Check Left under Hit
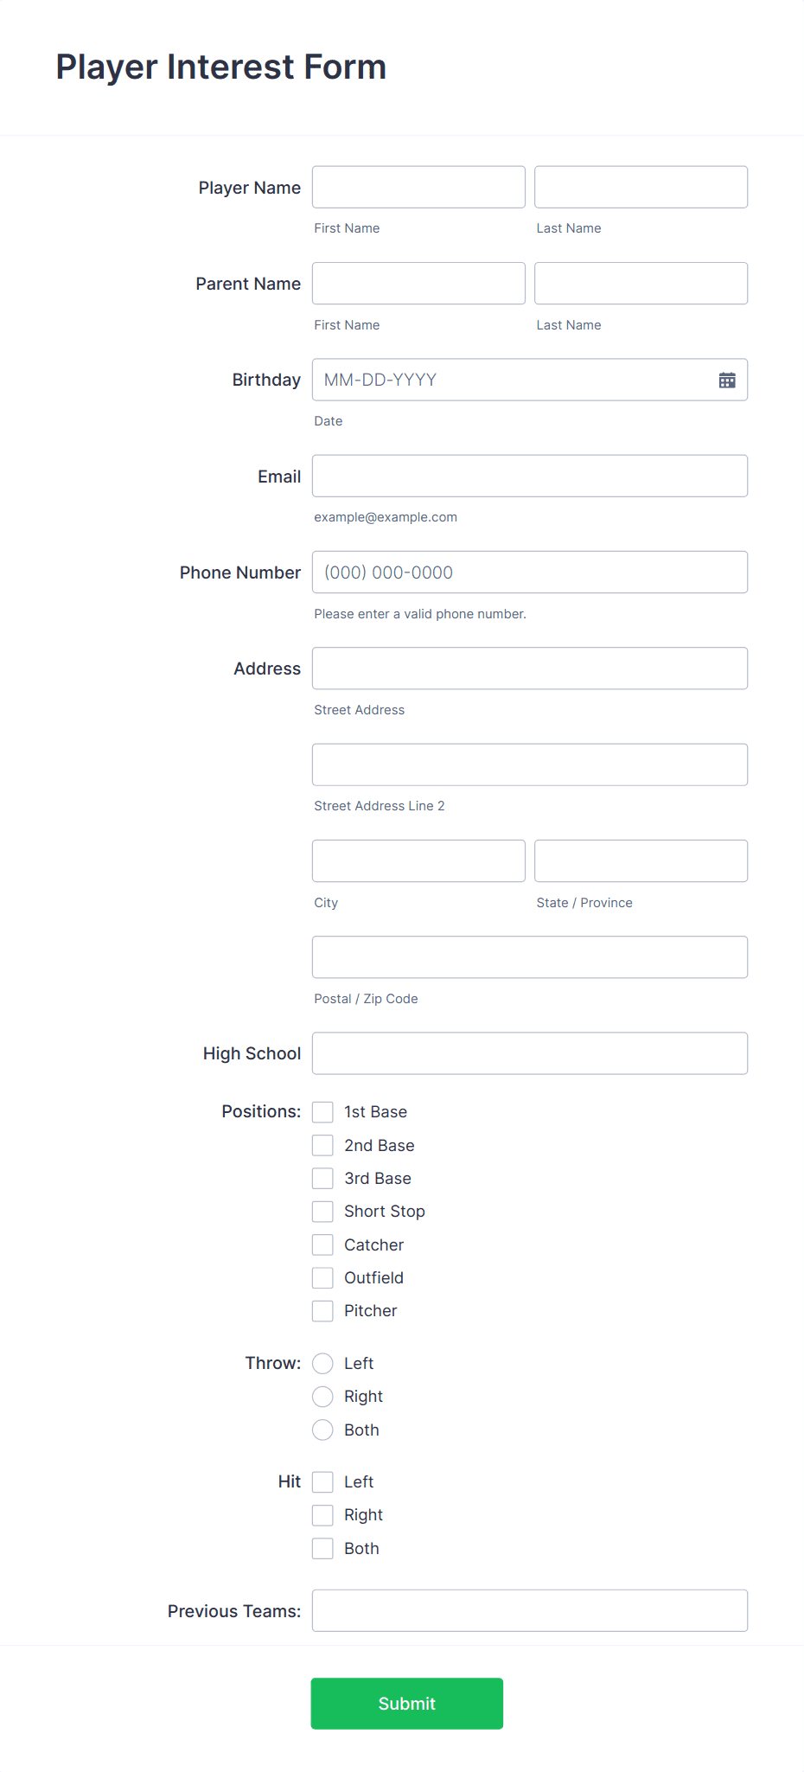This screenshot has height=1772, width=804. tap(322, 1481)
